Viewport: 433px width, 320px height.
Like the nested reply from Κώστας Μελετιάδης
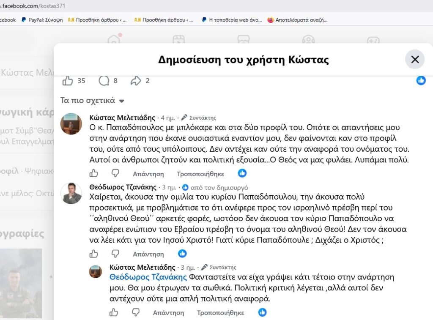point(113,312)
